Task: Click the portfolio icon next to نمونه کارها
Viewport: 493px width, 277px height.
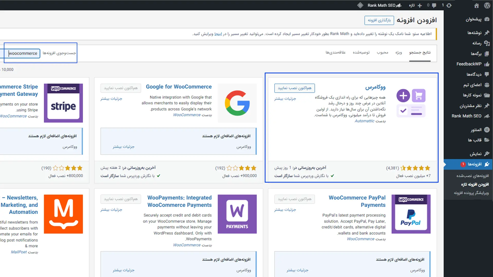Action: [x=487, y=95]
